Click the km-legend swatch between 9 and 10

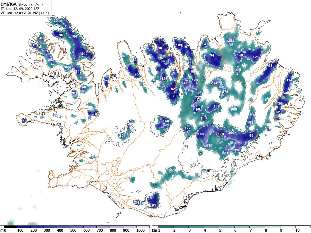(288, 227)
